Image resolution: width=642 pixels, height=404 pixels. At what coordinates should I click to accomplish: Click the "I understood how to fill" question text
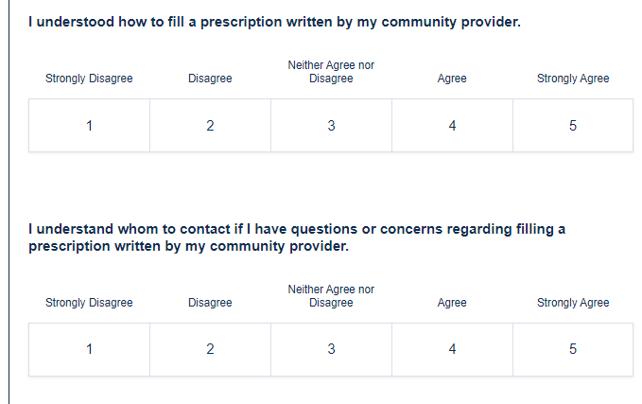point(274,22)
